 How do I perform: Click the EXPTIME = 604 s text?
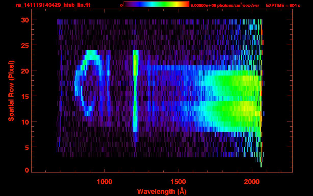(x=283, y=5)
